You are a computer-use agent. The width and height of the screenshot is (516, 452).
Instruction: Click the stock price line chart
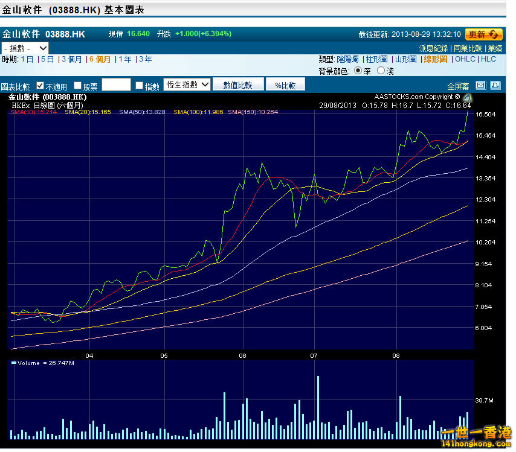pos(241,230)
